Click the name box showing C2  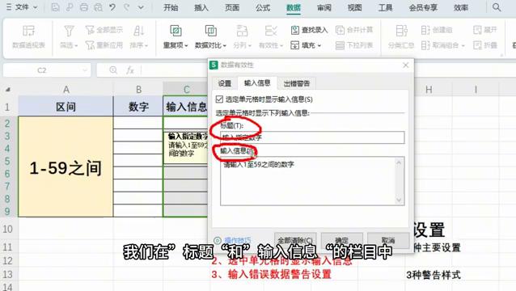(x=47, y=70)
